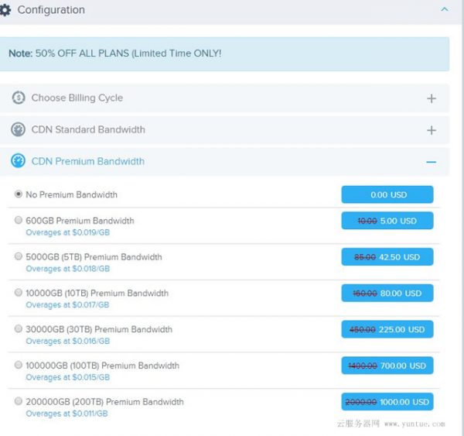Click the CDN Premium Bandwidth section title
Viewport: 464px width, 436px height.
[87, 161]
